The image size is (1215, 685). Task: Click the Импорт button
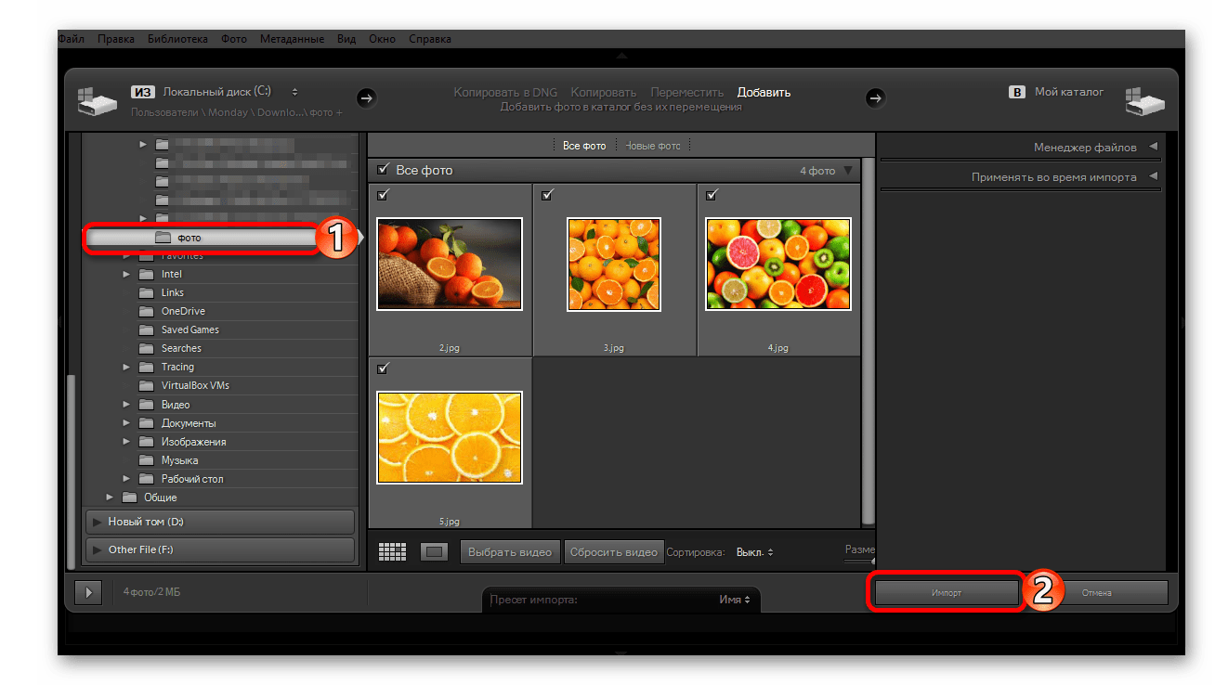pos(947,592)
